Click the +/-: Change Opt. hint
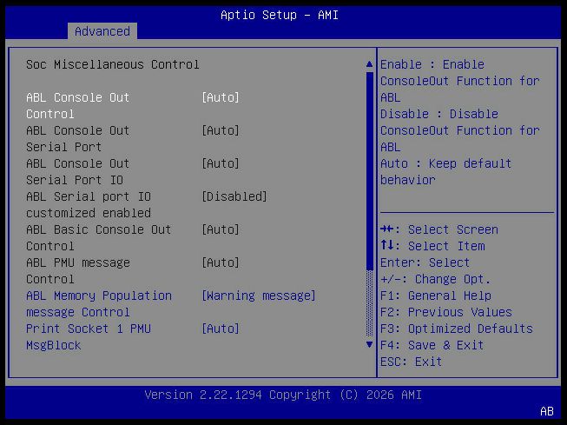 coord(435,279)
